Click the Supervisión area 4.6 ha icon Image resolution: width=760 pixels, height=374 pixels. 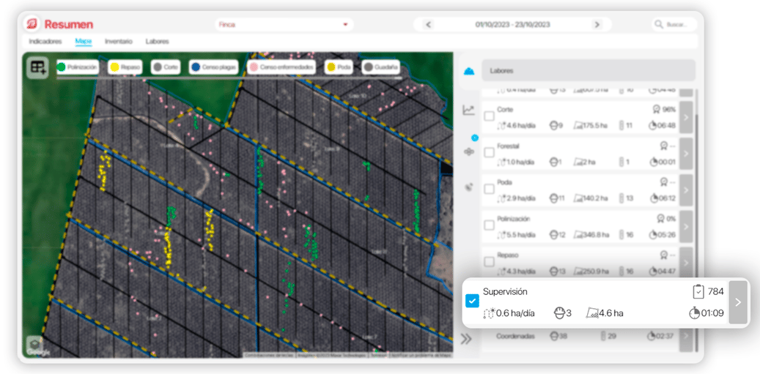(x=592, y=313)
